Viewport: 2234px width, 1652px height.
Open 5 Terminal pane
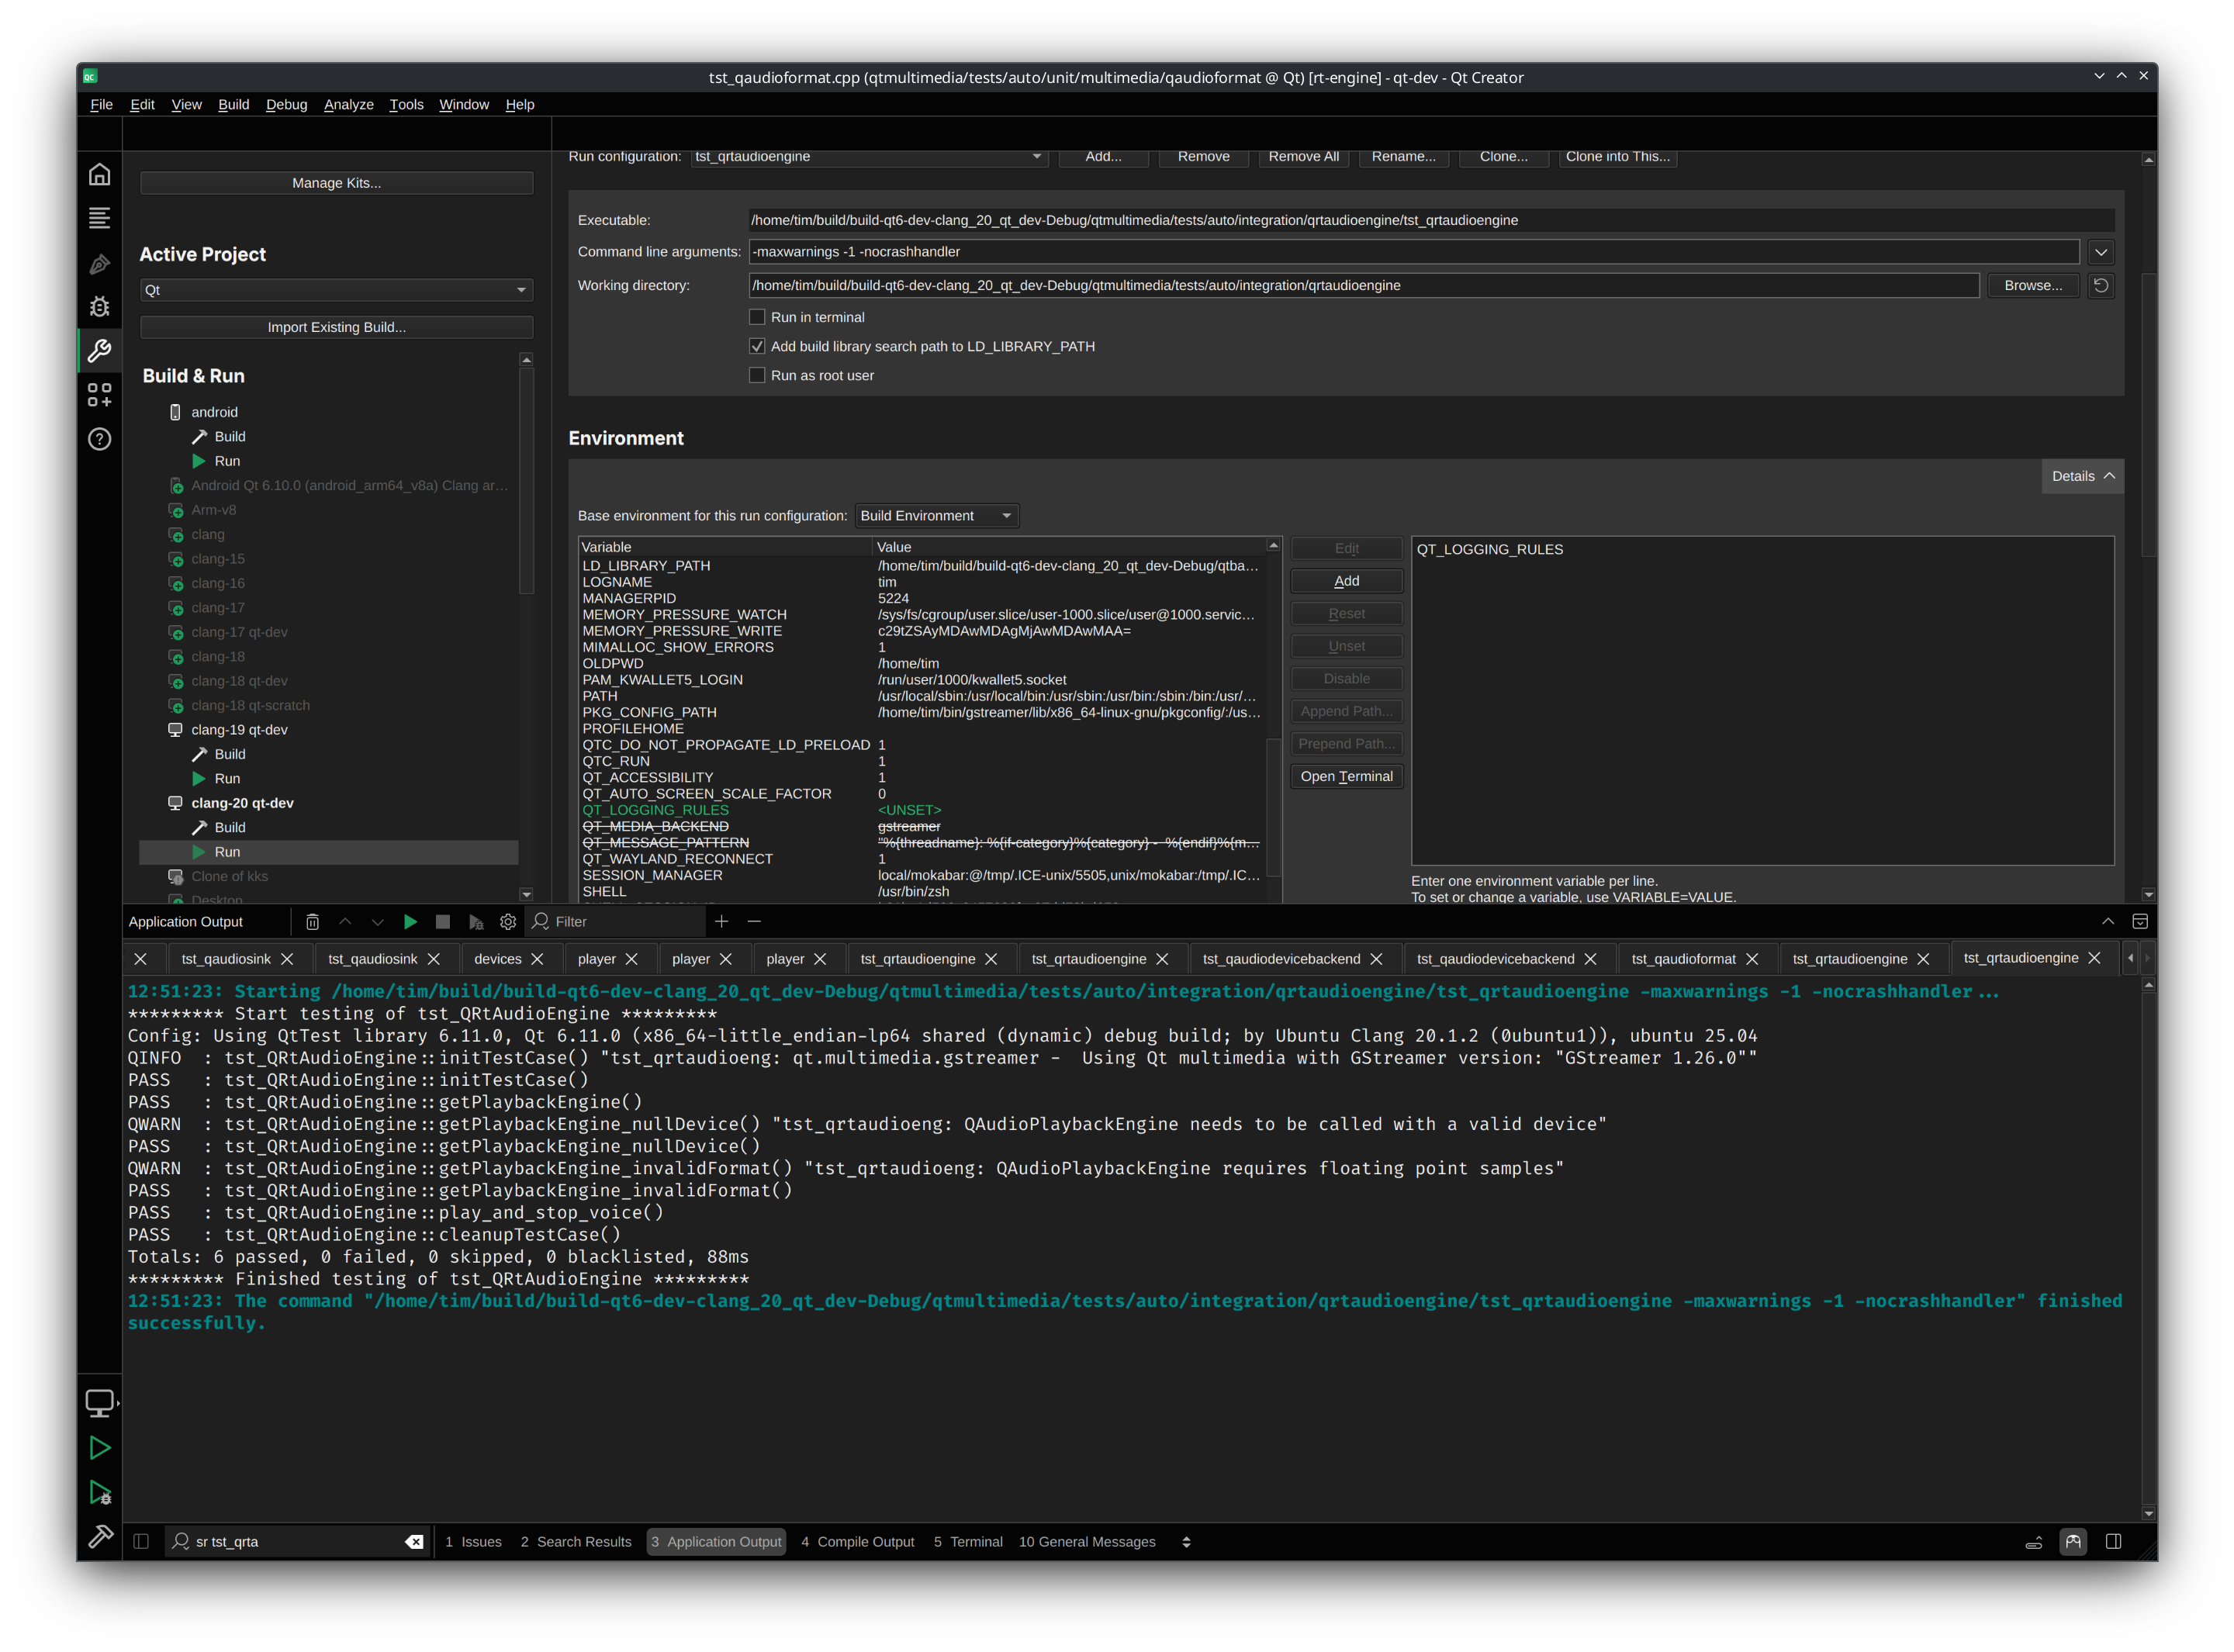tap(968, 1542)
